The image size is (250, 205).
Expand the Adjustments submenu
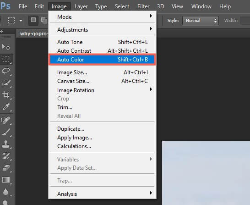102,29
